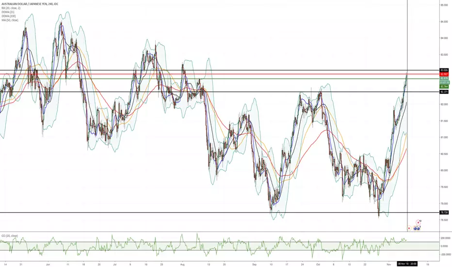This screenshot has height=267, width=452.
Task: Click the Sep label on time axis
Action: 254,264
